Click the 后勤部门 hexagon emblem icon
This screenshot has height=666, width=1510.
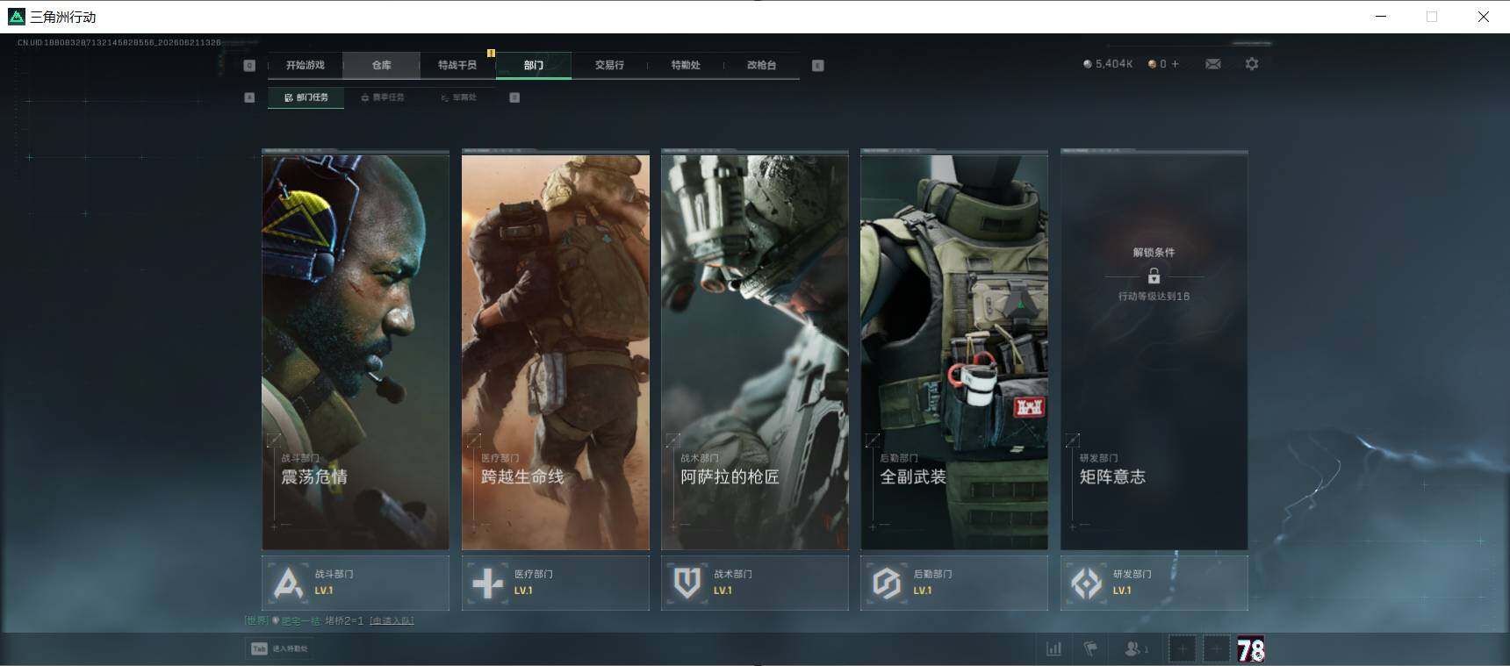click(x=887, y=583)
